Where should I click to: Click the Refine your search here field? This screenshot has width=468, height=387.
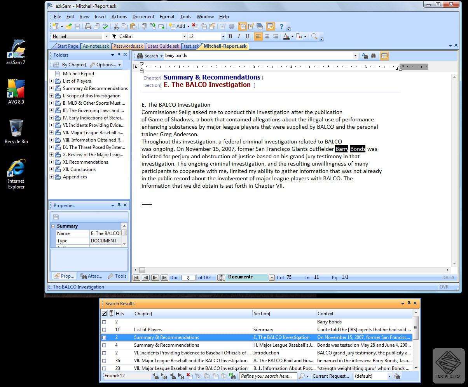[268, 376]
